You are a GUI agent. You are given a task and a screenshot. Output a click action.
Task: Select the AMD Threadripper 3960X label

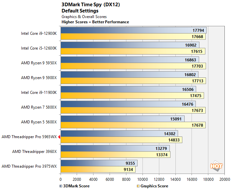(34, 152)
